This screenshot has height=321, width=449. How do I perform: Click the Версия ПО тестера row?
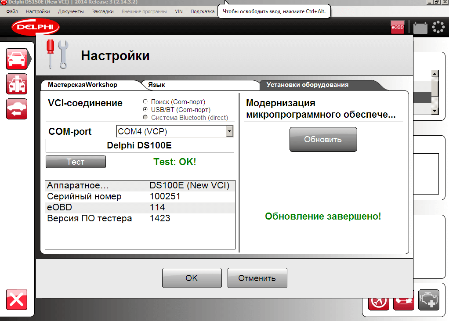click(x=140, y=218)
